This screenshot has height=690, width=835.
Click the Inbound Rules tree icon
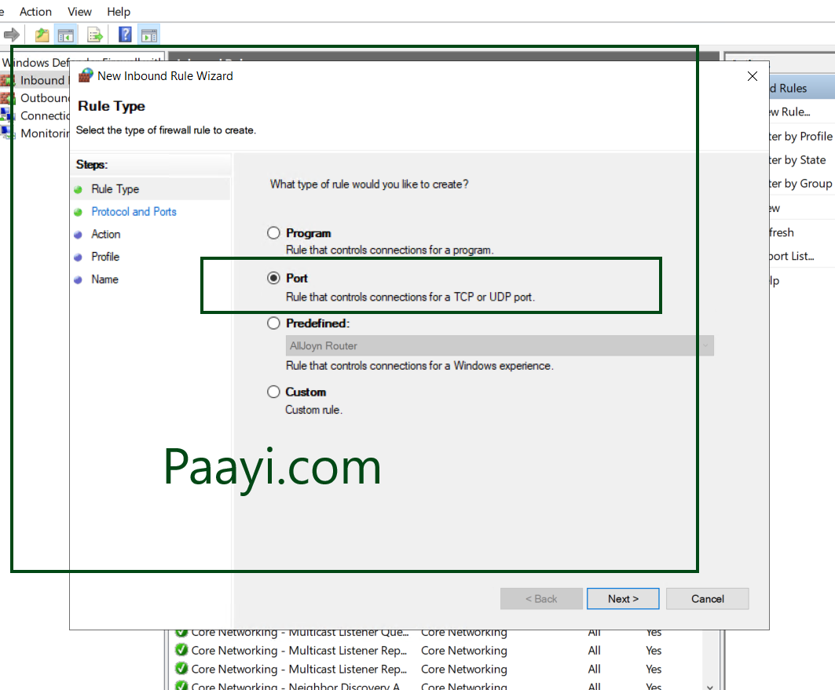(x=7, y=80)
